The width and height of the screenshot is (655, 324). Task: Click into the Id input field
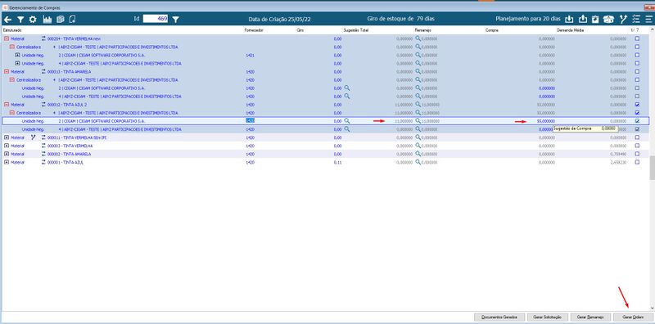[x=155, y=19]
